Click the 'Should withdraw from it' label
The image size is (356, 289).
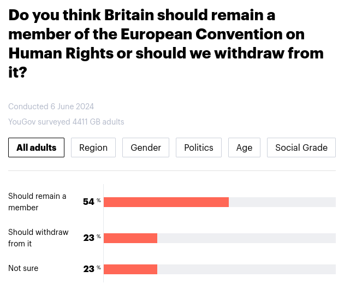(x=38, y=238)
